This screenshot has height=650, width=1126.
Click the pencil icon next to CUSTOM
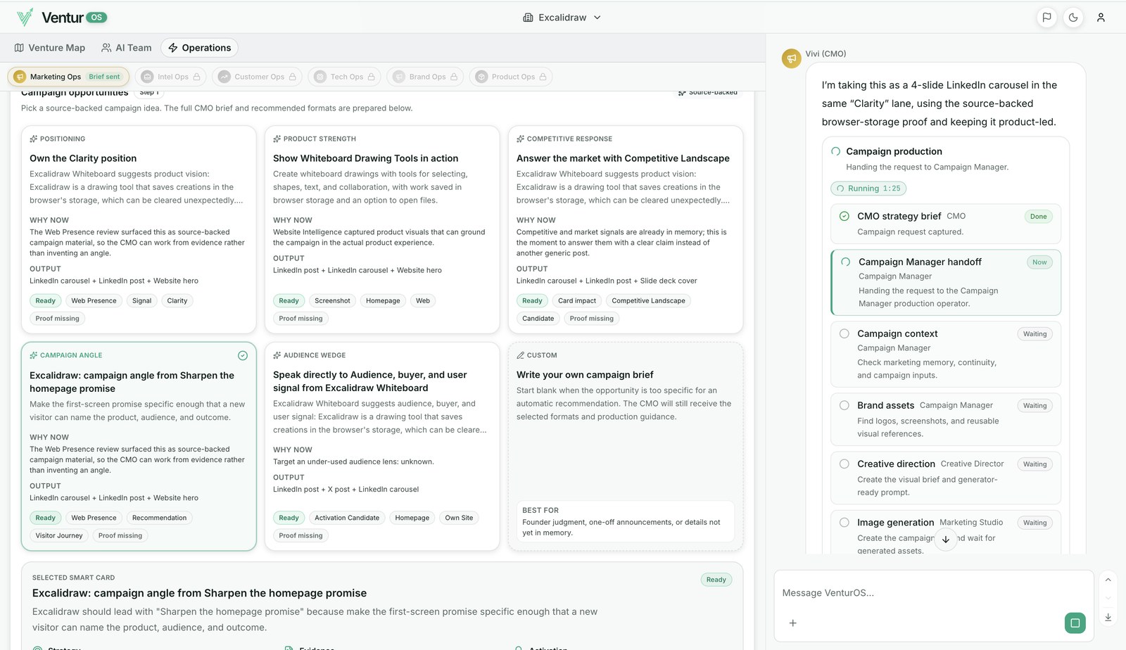tap(521, 355)
